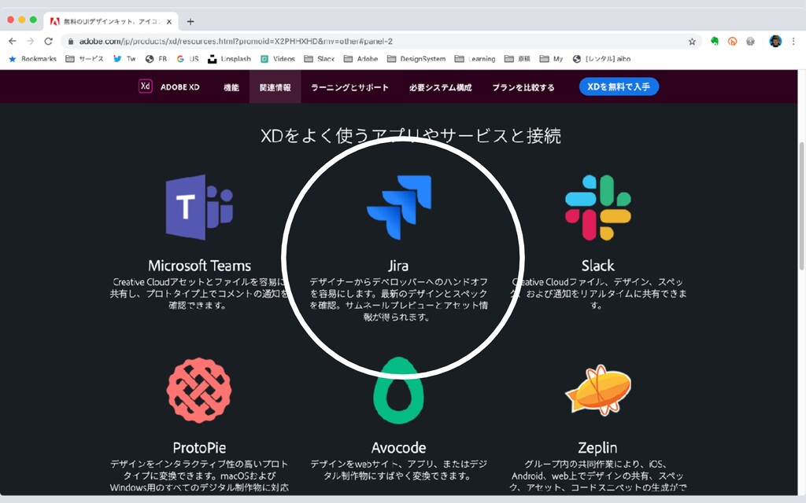Screen dimensions: 806x503
Task: Expand the サービス bookmarks folder
Action: tap(85, 59)
